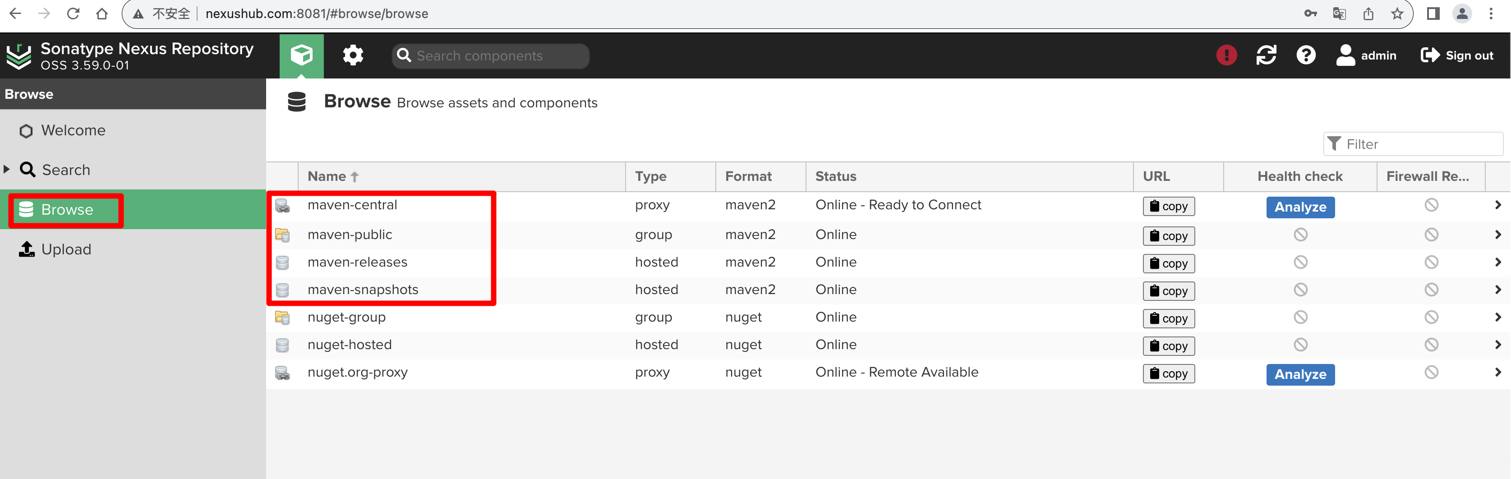Open the nuget-hosted repository row
The width and height of the screenshot is (1511, 479).
[x=888, y=345]
